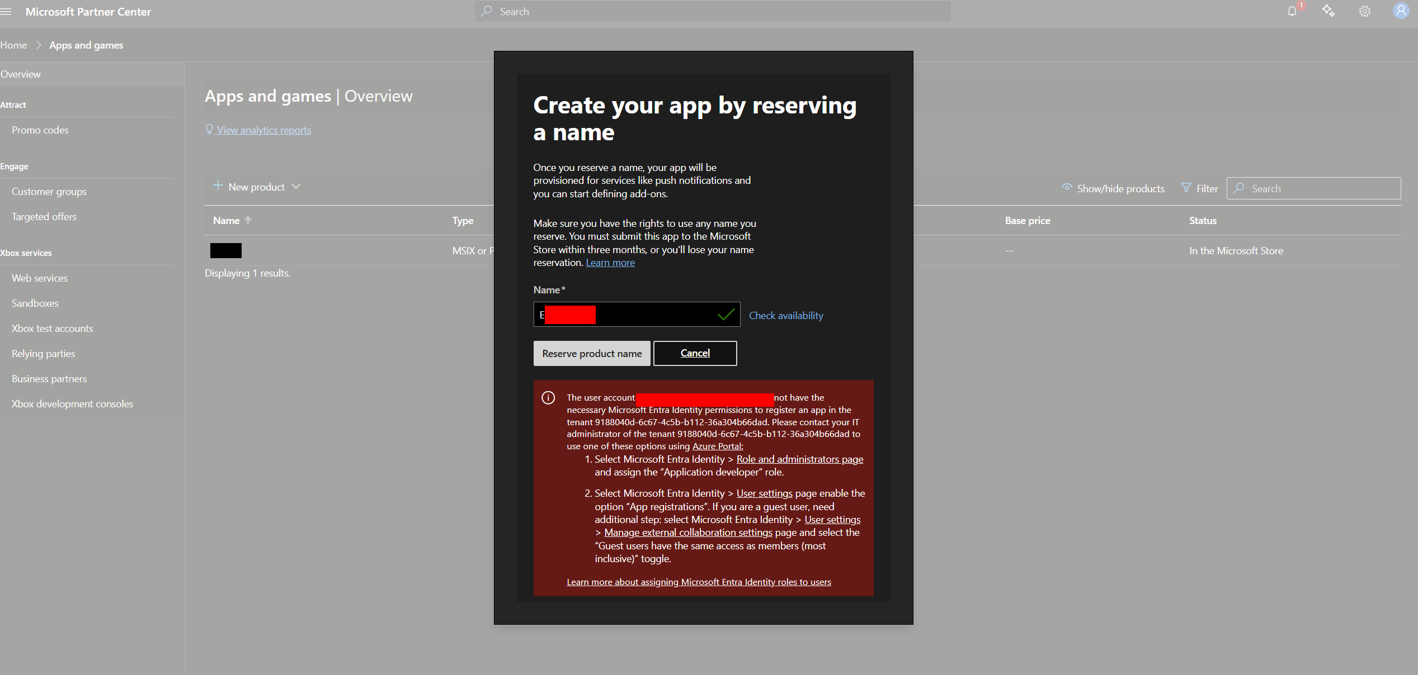
Task: Open the settings gear
Action: click(1365, 11)
